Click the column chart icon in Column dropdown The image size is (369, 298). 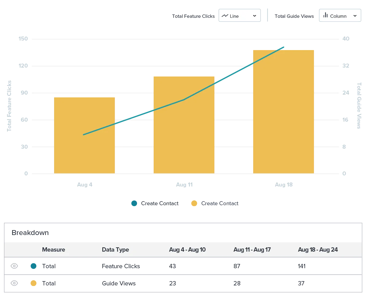[325, 16]
